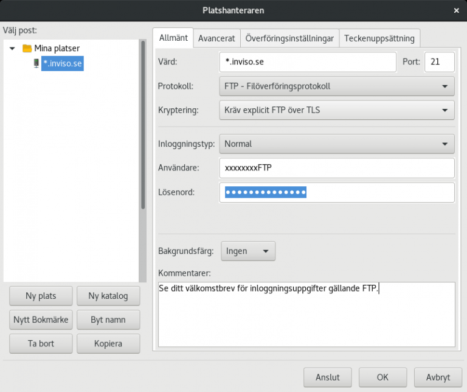Click the Port number field
Image resolution: width=467 pixels, height=392 pixels.
pos(439,62)
